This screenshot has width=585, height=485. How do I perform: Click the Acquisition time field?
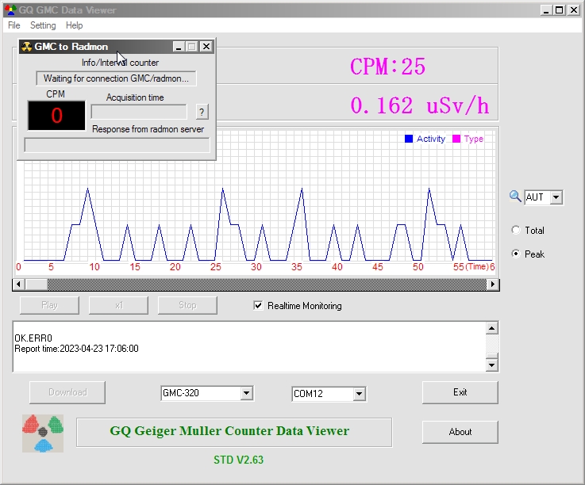[x=139, y=112]
